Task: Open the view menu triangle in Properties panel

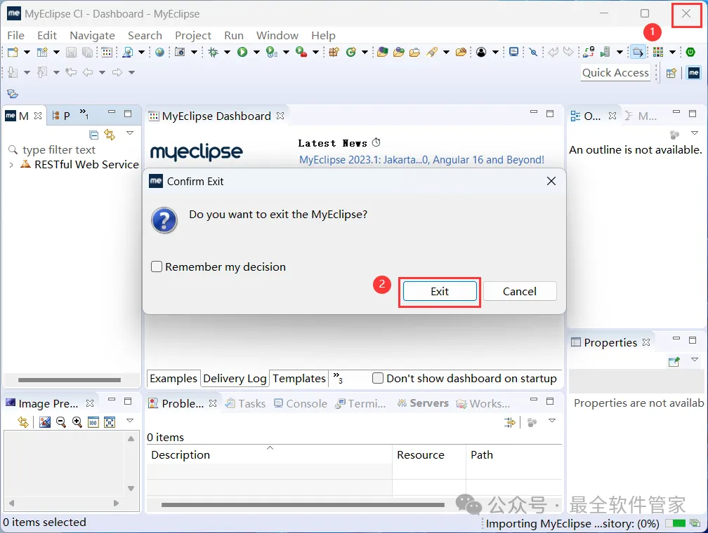Action: (x=695, y=359)
